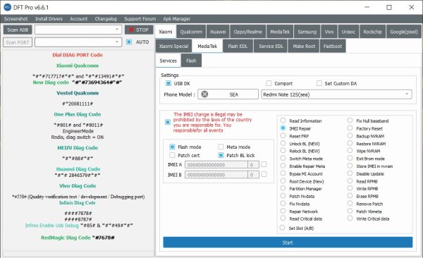Screen dimensions: 423x258
Task: Switch to the Qualcomm brand tab
Action: pos(191,32)
